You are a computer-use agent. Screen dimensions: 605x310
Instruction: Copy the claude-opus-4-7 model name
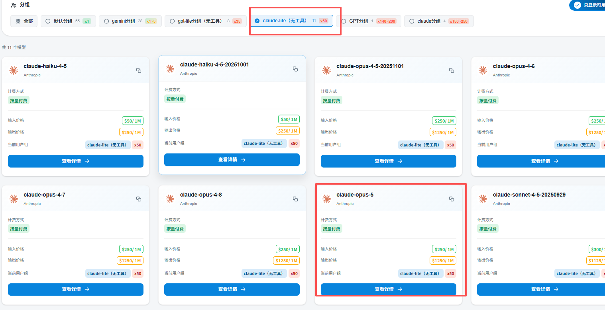click(x=139, y=199)
